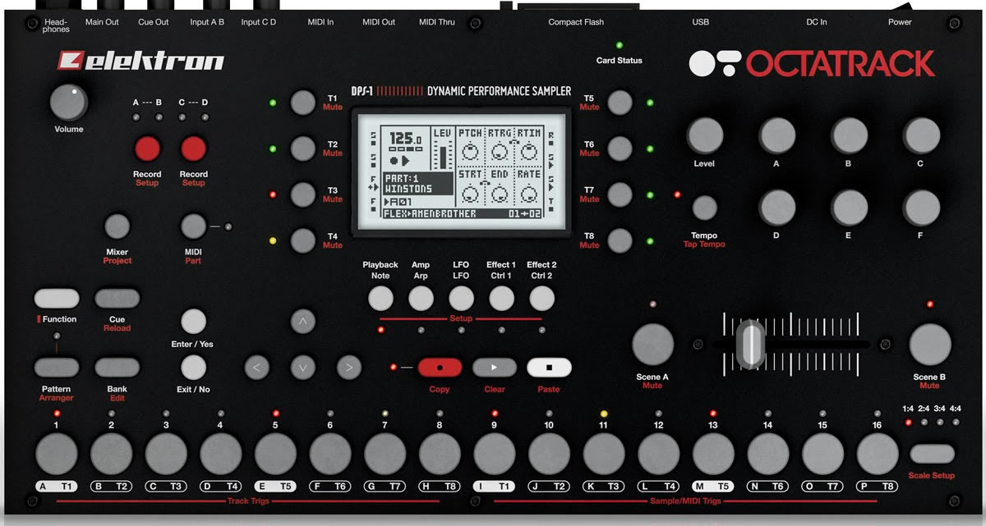The width and height of the screenshot is (986, 526).
Task: Toggle trig key 7 (G T7)
Action: pos(385,454)
